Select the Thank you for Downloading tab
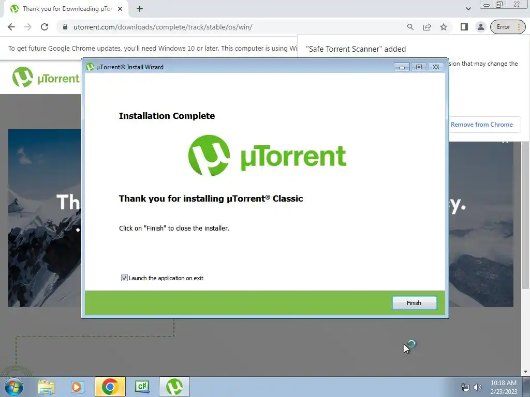Image resolution: width=530 pixels, height=397 pixels. [x=66, y=9]
